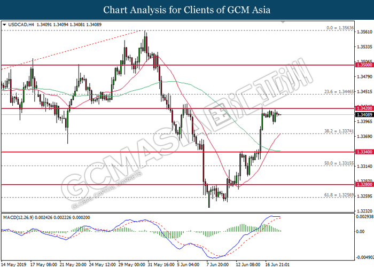Click the 7 Jun 20:00 time label
Screen dimensions: 374x267
217,264
